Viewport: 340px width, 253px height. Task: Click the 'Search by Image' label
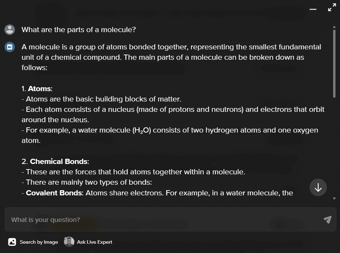[x=39, y=242]
